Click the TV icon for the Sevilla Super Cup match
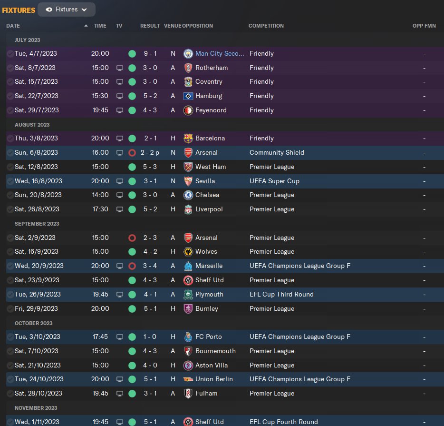Viewport: 444px width, 426px height. click(x=120, y=181)
